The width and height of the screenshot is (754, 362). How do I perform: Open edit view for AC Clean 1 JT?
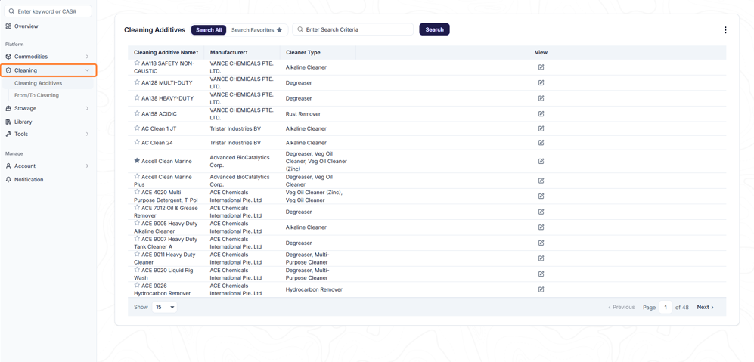[541, 128]
